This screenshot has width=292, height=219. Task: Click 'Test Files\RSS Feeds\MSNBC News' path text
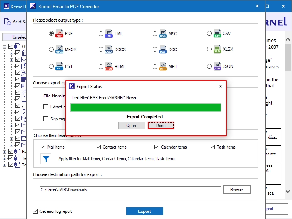point(104,98)
